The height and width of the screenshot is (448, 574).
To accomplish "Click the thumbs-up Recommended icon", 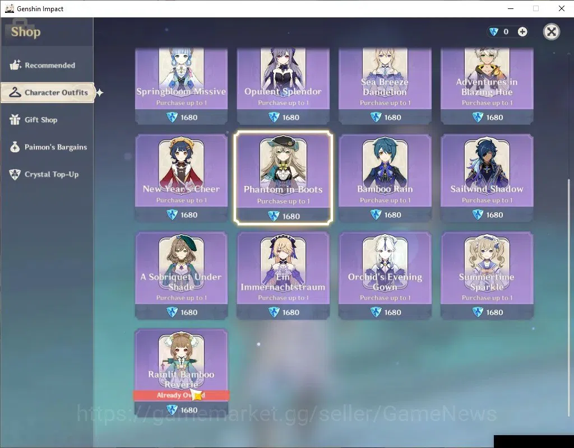I will tap(15, 65).
